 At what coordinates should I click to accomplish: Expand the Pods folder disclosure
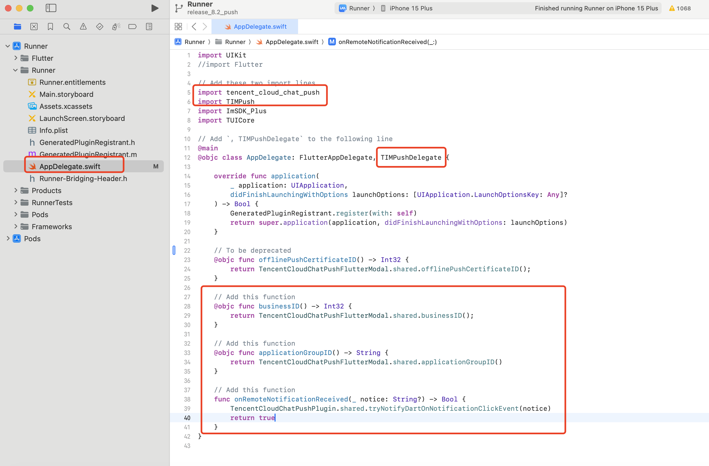[16, 214]
